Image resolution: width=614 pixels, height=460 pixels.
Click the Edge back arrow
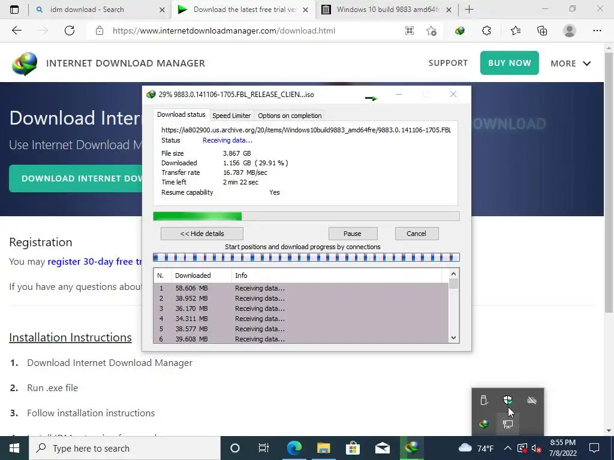point(16,31)
